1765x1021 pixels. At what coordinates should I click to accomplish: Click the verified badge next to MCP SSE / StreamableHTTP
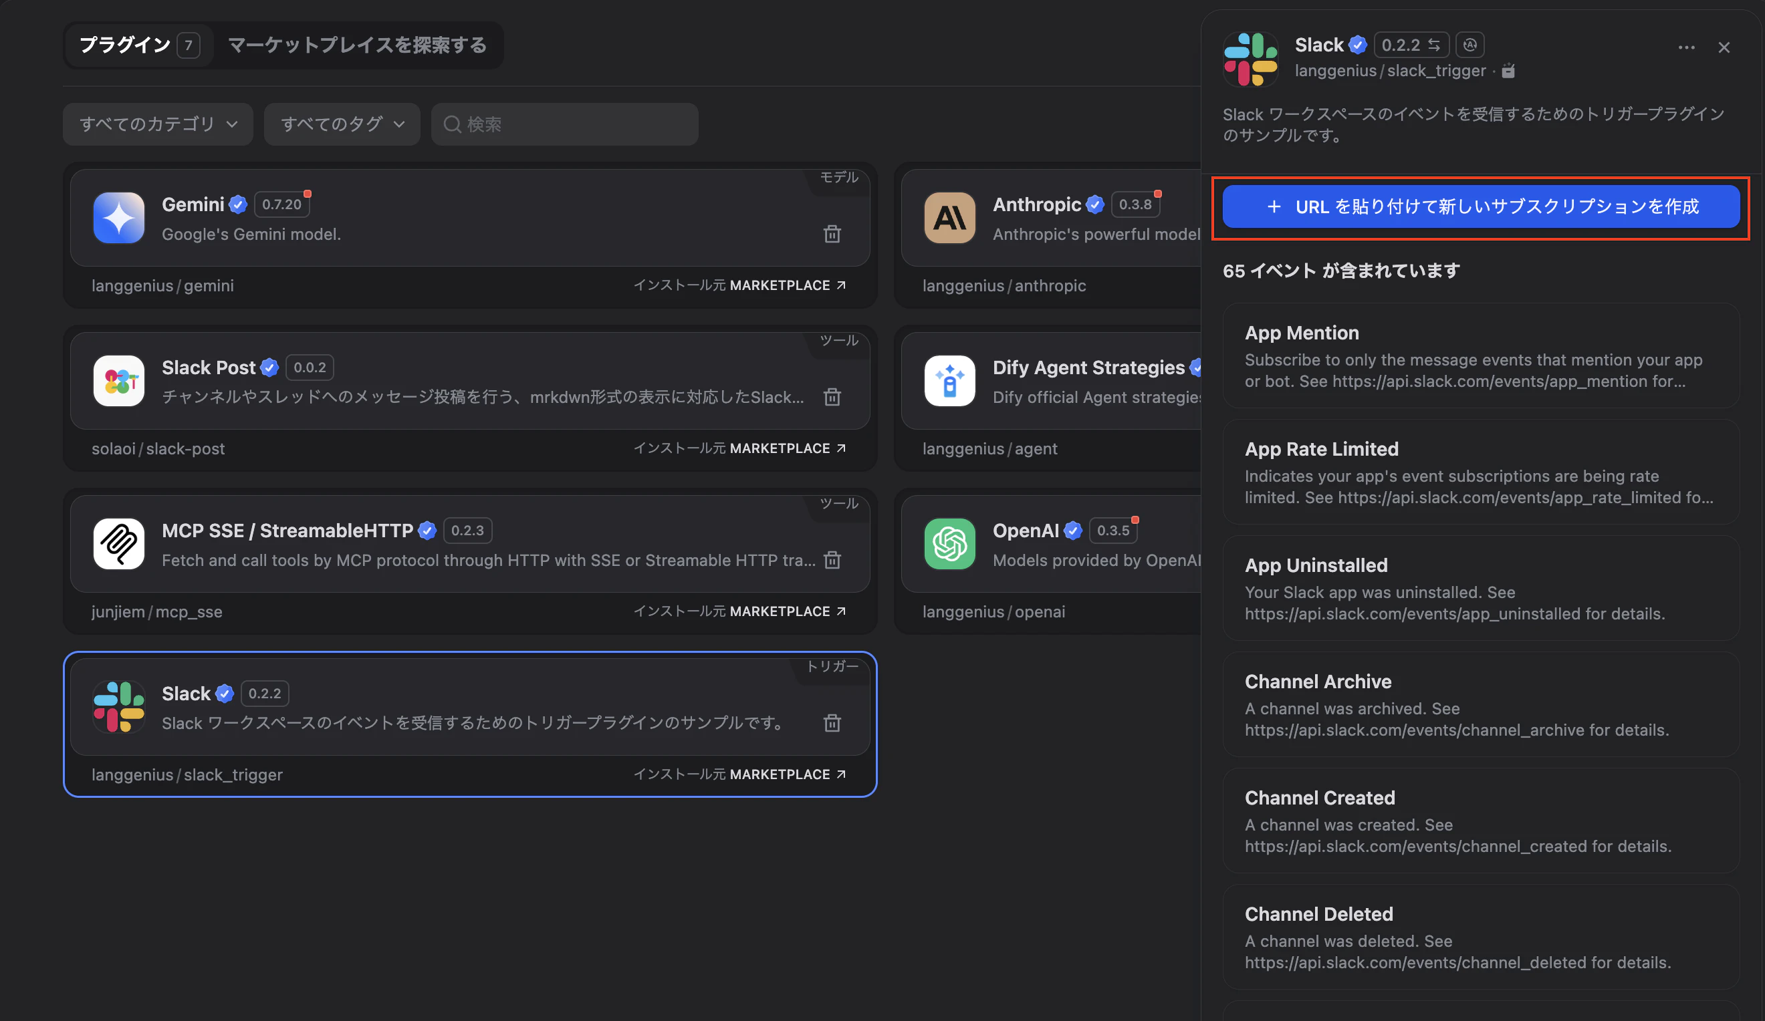pos(427,531)
